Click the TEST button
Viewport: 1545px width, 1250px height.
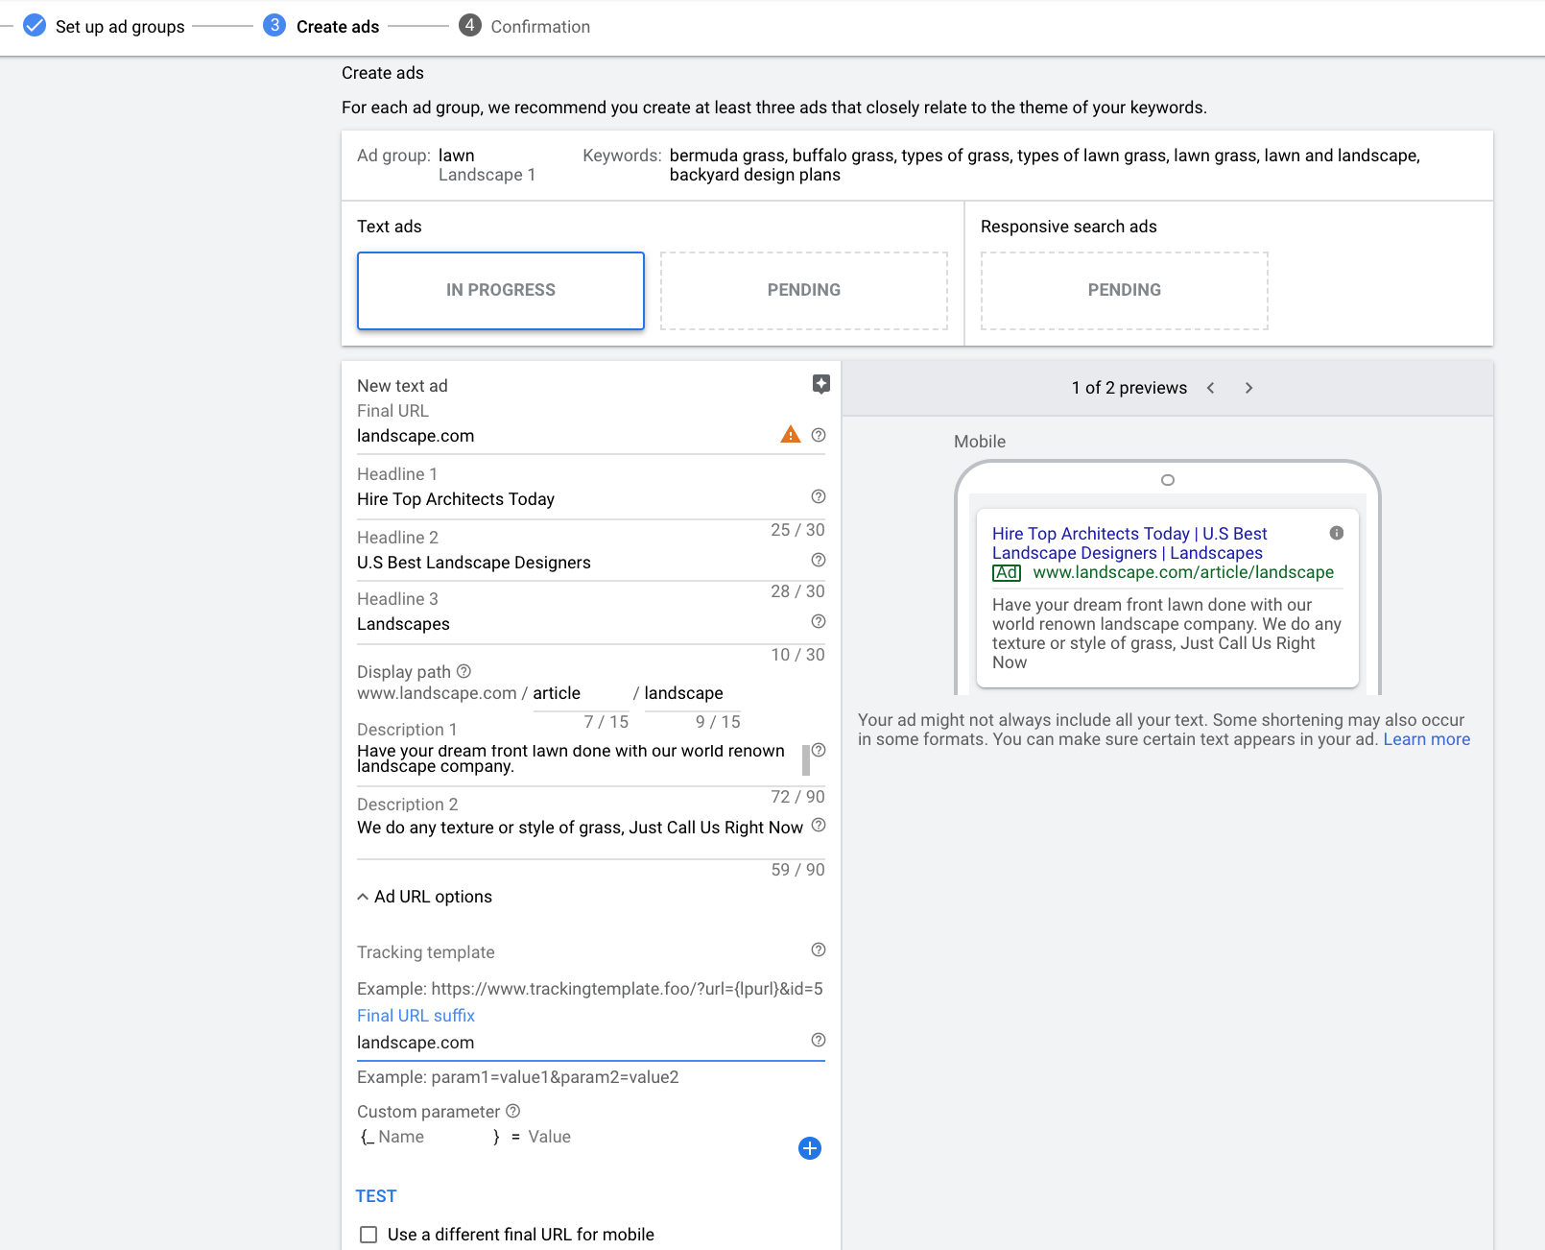(x=376, y=1196)
